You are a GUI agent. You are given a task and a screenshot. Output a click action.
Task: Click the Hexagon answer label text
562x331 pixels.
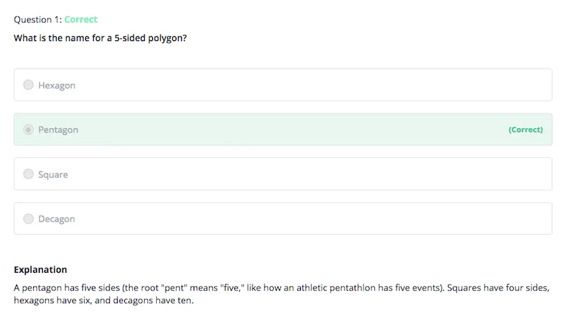(57, 85)
